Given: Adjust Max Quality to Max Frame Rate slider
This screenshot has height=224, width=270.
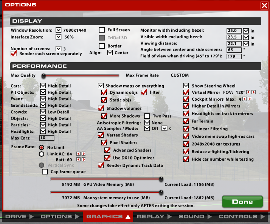Looking at the screenshot, I should (x=80, y=75).
